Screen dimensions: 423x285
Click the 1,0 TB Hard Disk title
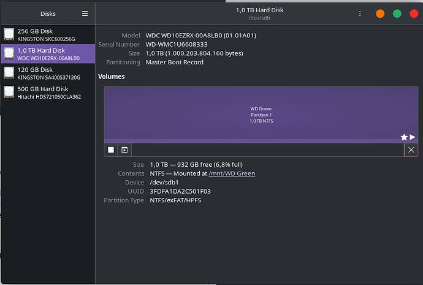[x=261, y=10]
